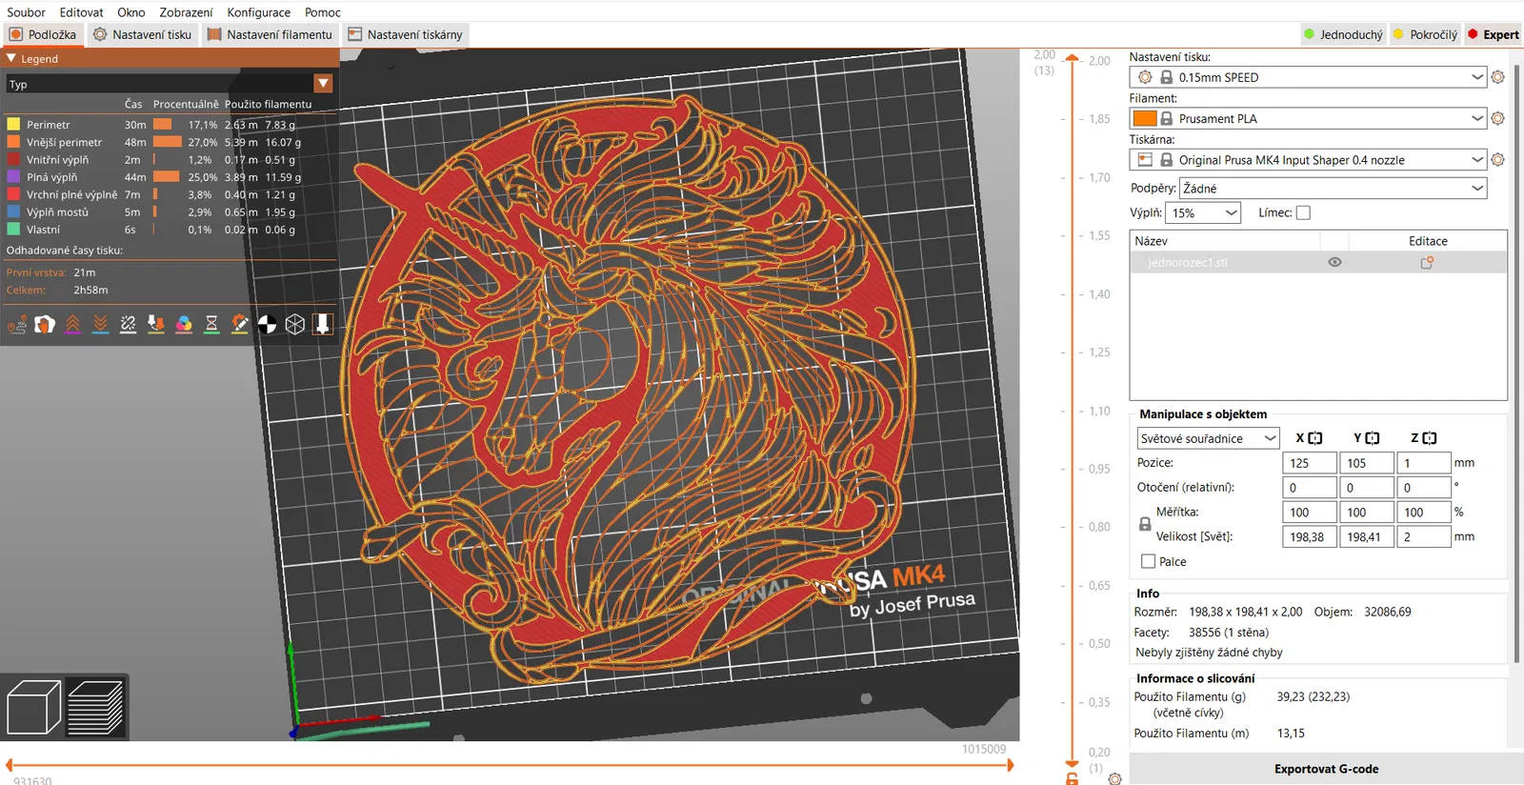Toggle custom G-code visibility (gear pencil icon)

(240, 325)
